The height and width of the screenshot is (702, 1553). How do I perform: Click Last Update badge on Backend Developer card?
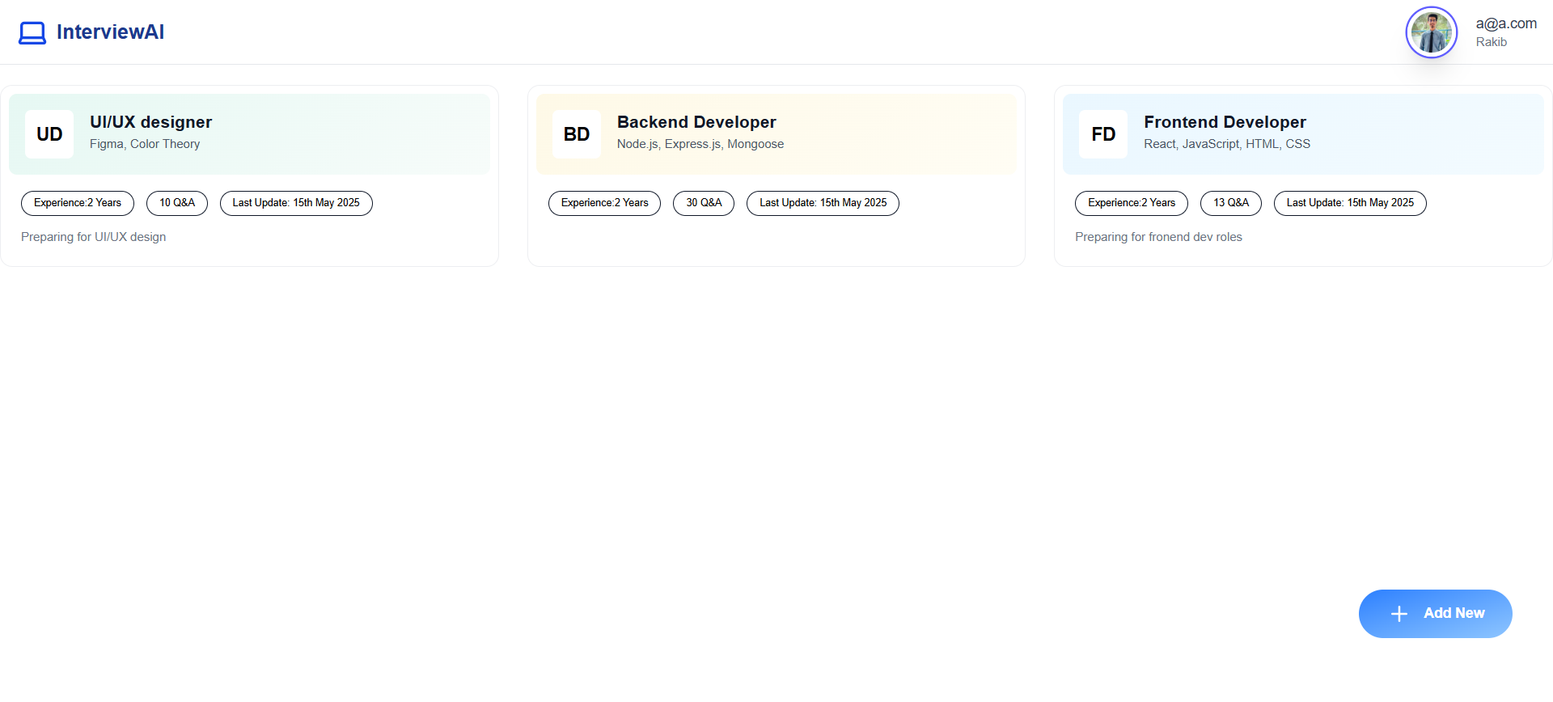pyautogui.click(x=823, y=203)
